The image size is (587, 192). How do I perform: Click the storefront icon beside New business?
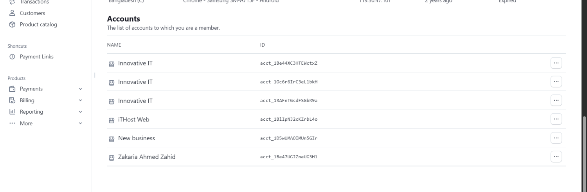[x=112, y=139]
